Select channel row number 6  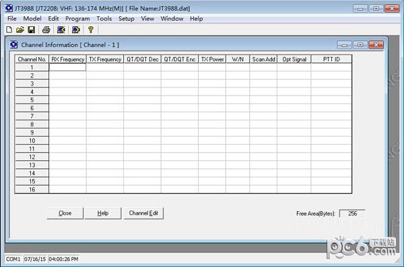pyautogui.click(x=32, y=108)
